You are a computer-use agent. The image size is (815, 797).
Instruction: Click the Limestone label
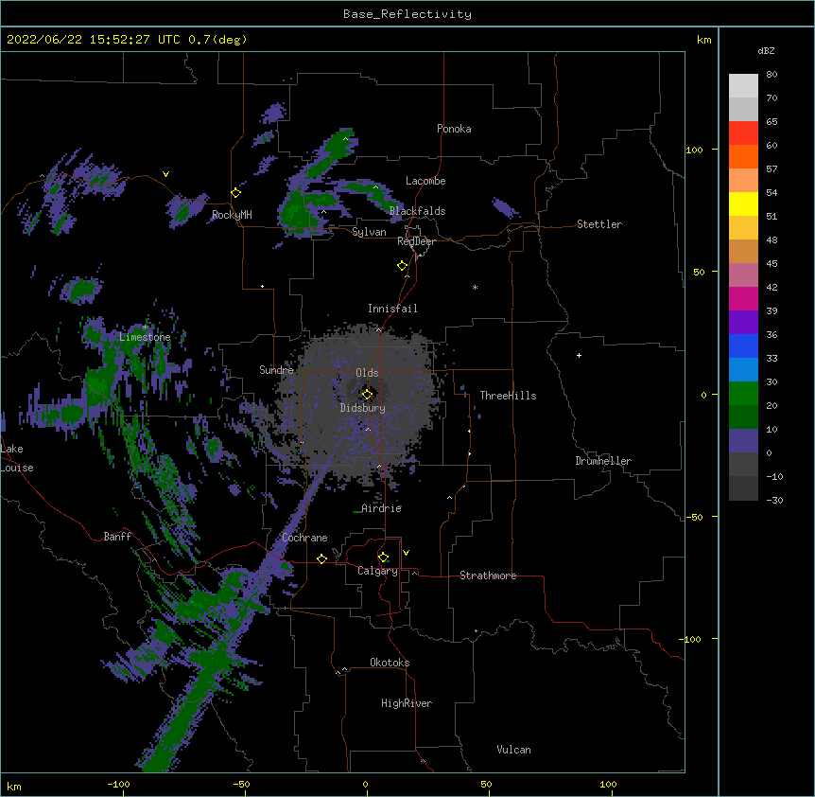click(x=145, y=337)
